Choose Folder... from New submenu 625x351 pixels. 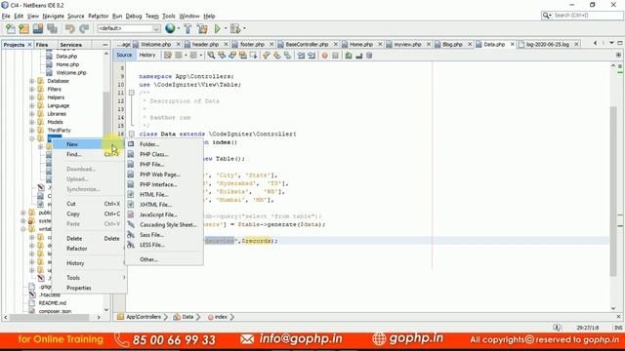tap(164, 144)
